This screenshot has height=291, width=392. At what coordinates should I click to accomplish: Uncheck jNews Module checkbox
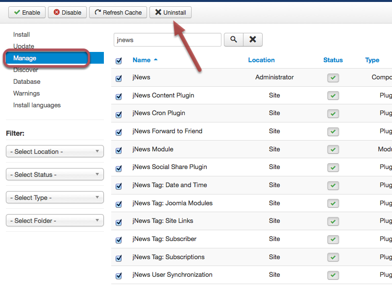pyautogui.click(x=119, y=150)
